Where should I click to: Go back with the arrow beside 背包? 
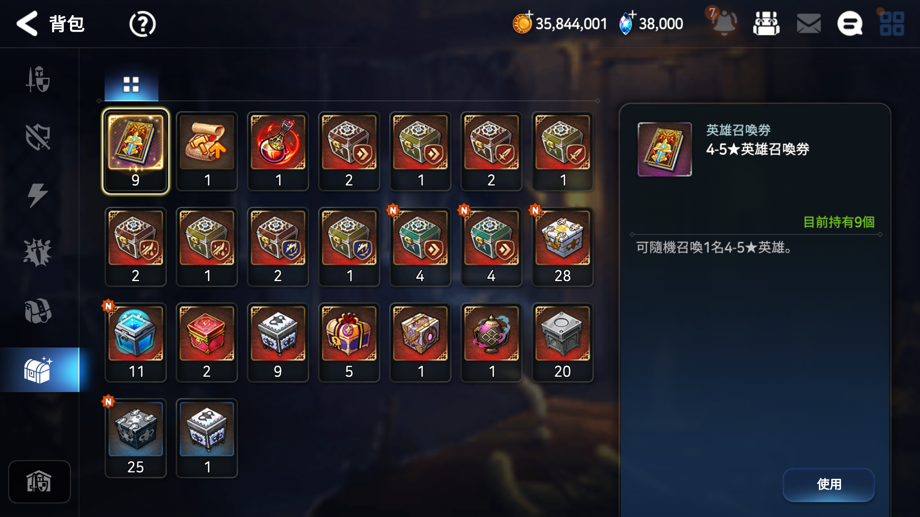(x=27, y=24)
